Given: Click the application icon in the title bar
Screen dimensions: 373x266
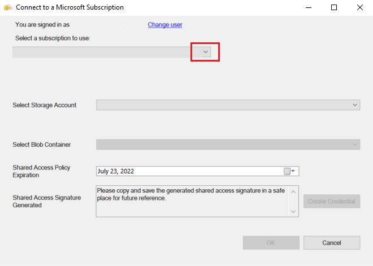Looking at the screenshot, I should coord(8,8).
